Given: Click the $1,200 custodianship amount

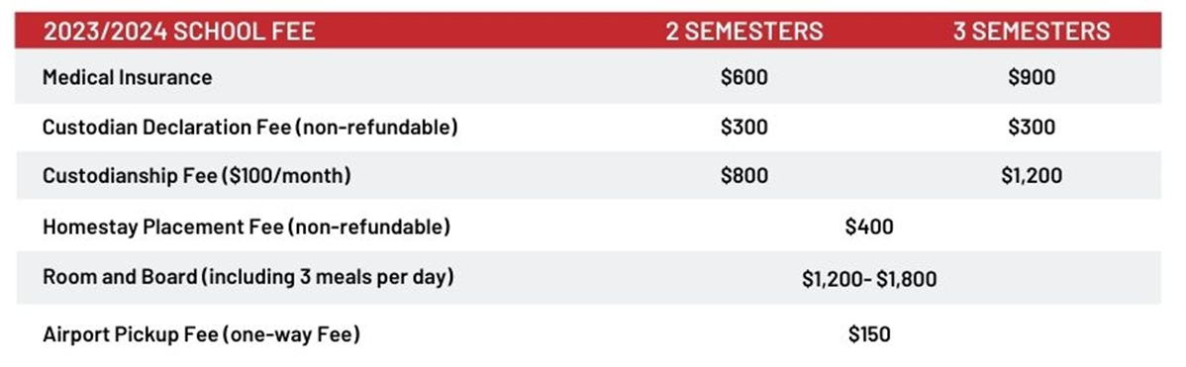Looking at the screenshot, I should tap(1031, 176).
